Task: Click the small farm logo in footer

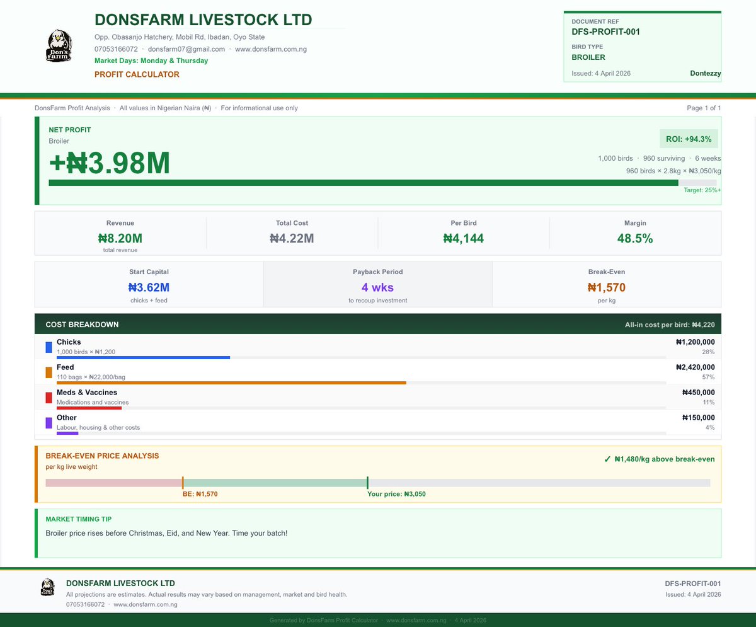Action: (x=47, y=587)
